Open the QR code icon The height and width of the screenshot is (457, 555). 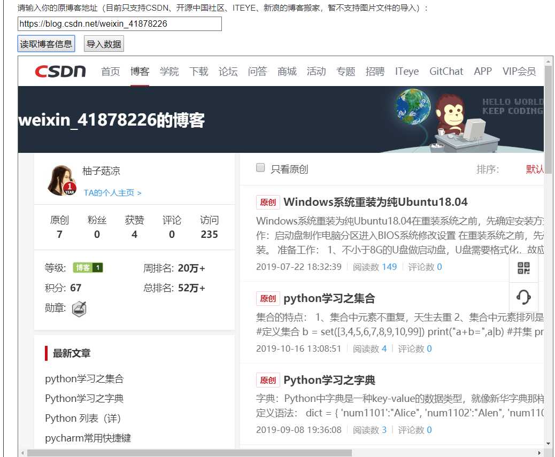tap(523, 268)
